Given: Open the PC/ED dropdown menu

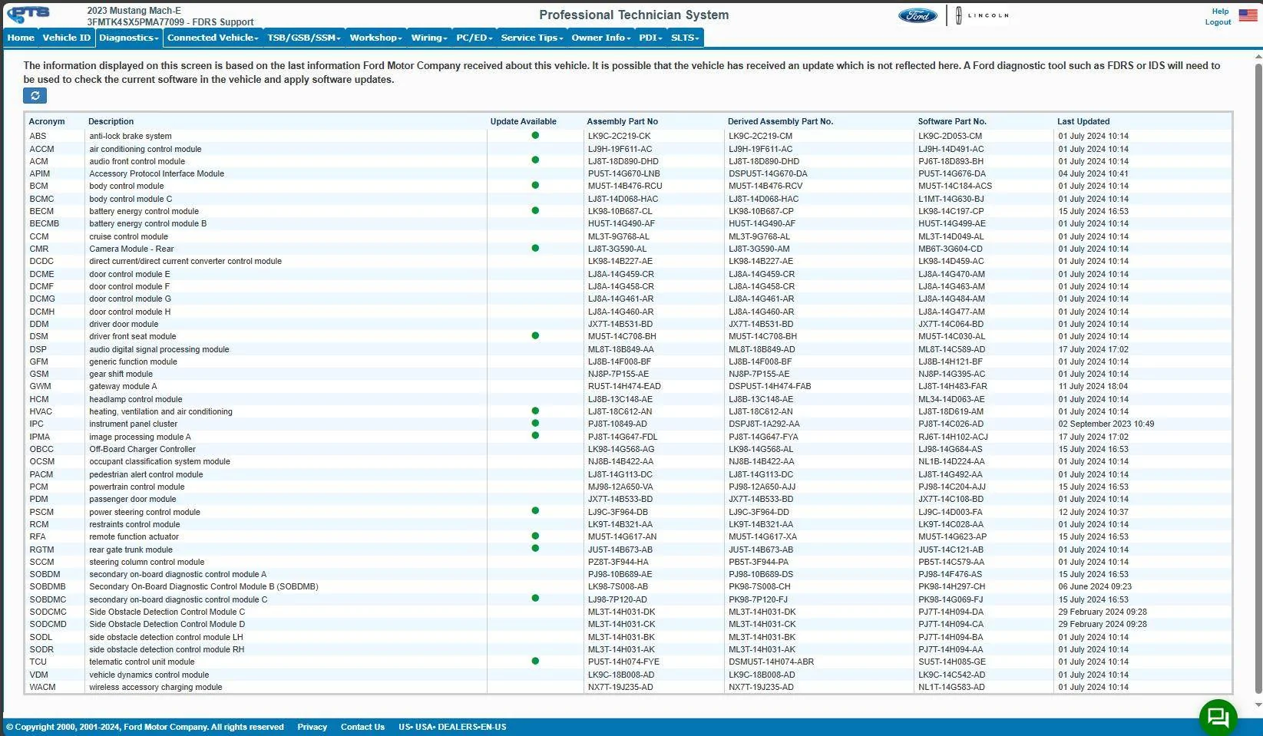Looking at the screenshot, I should click(x=474, y=38).
